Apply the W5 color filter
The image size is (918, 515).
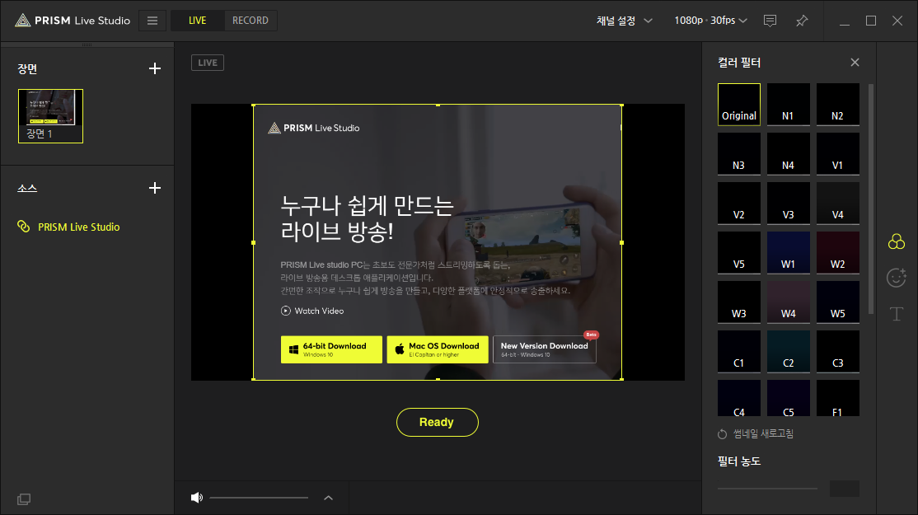[838, 302]
